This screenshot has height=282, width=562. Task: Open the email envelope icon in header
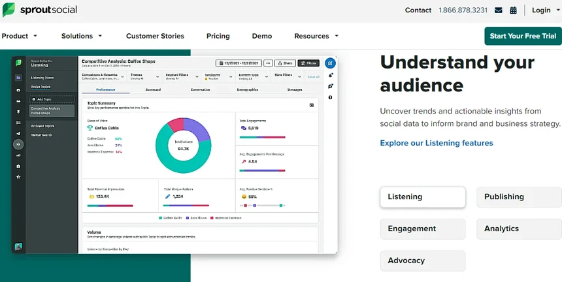tap(498, 10)
